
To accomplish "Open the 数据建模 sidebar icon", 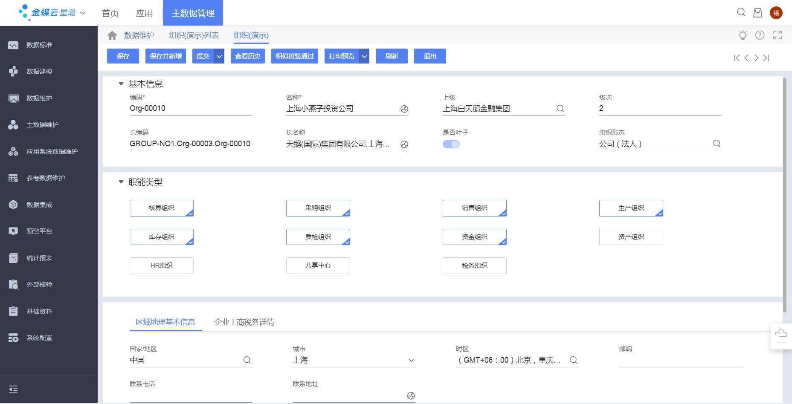I will pyautogui.click(x=13, y=72).
